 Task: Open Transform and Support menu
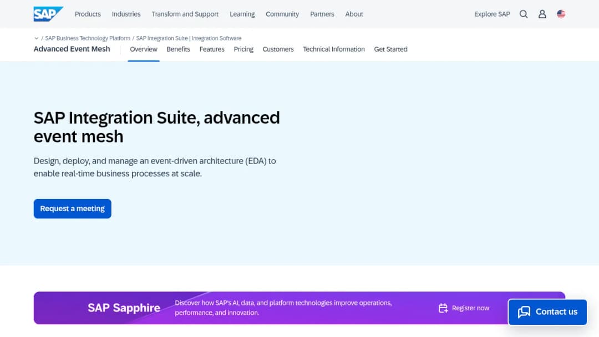pos(185,14)
